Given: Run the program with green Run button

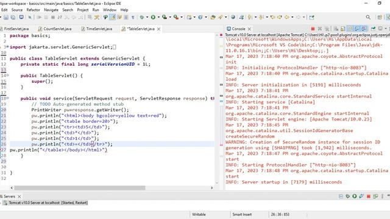Looking at the screenshot, I should click(153, 17).
